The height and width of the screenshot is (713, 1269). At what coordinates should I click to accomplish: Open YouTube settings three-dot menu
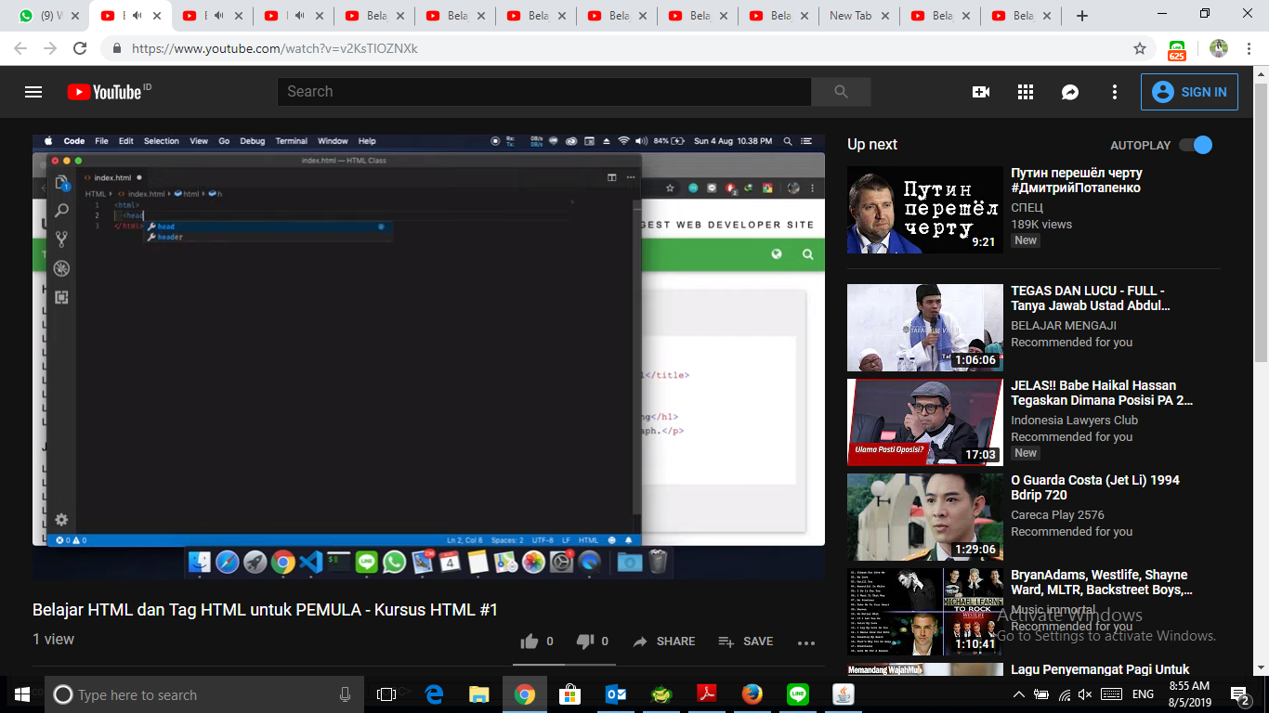(x=1115, y=92)
